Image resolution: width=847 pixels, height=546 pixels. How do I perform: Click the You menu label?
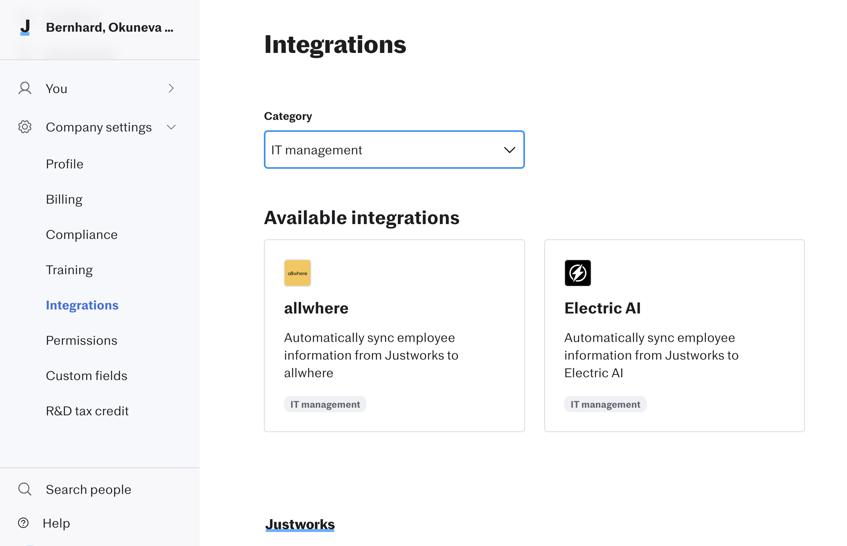57,89
